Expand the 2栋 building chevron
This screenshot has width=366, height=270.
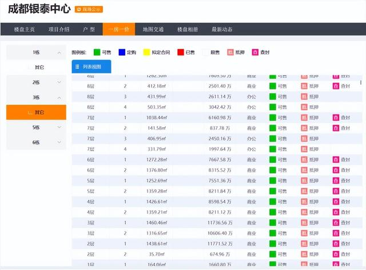[59, 82]
